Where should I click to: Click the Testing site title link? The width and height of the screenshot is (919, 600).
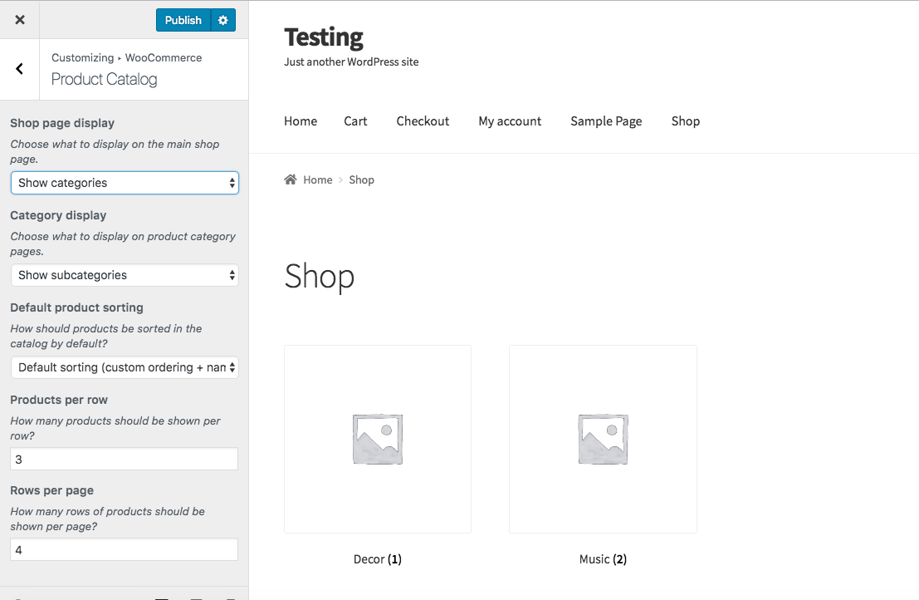click(x=324, y=37)
